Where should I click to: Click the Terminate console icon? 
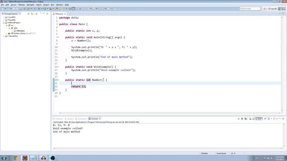tap(239, 119)
